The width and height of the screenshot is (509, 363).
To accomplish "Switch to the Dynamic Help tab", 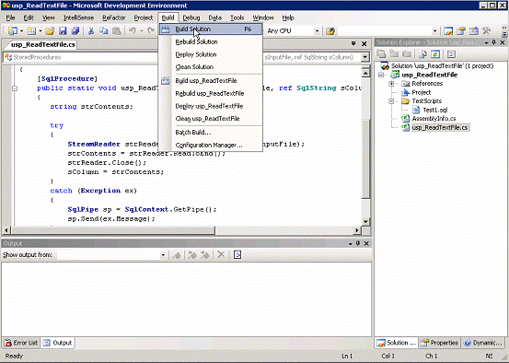I will point(482,343).
